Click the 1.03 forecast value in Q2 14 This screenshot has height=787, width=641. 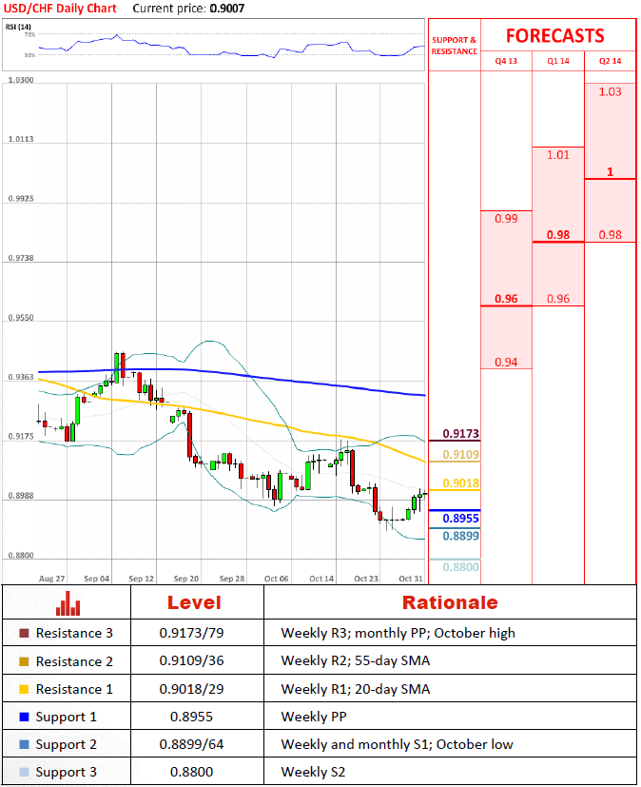[x=611, y=91]
